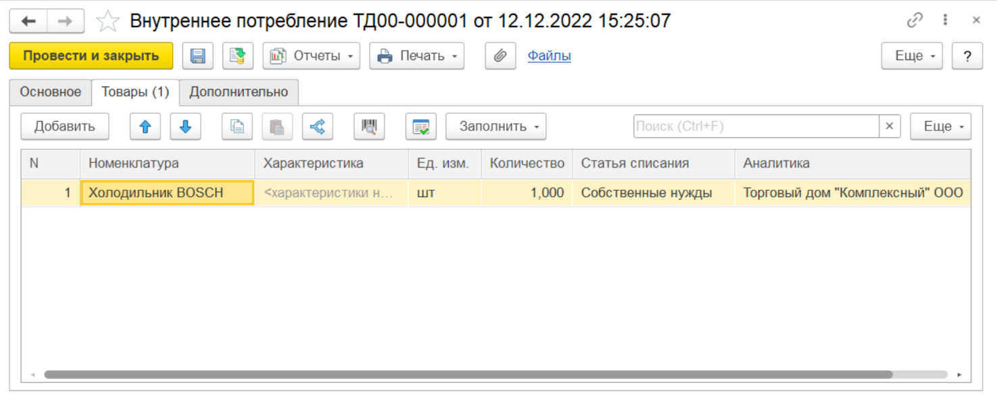
Task: Move row up with blue arrow
Action: (145, 126)
